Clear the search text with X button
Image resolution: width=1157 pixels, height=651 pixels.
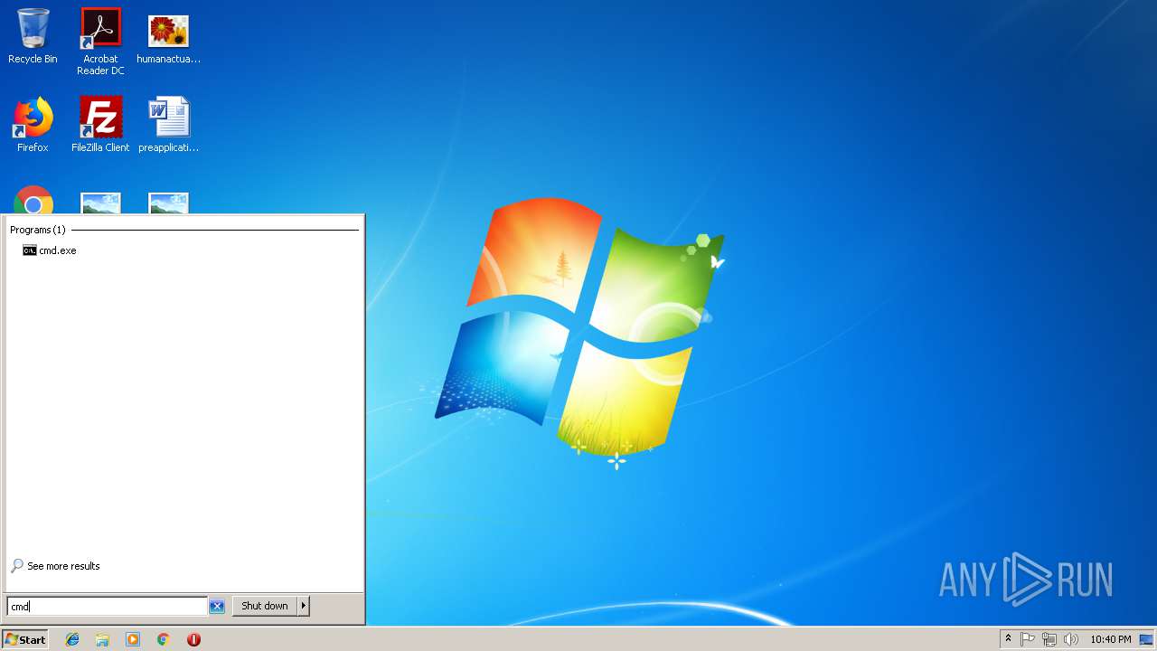(217, 607)
